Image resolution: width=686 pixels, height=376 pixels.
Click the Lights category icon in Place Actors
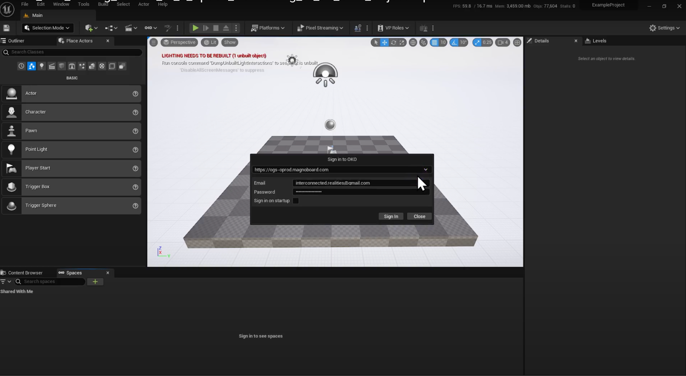pos(42,66)
